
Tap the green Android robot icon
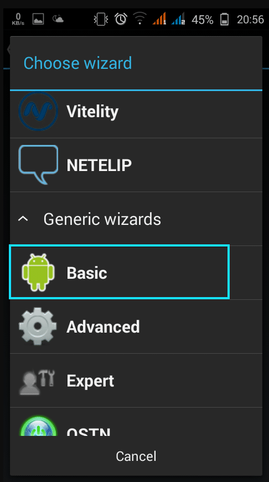(x=38, y=272)
